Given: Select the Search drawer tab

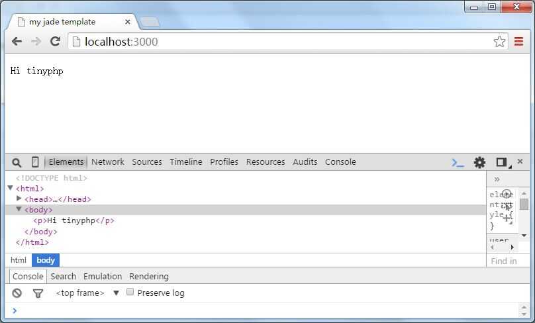Looking at the screenshot, I should pyautogui.click(x=63, y=276).
